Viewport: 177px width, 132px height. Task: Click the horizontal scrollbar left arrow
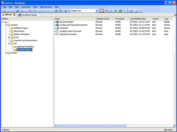point(56,125)
